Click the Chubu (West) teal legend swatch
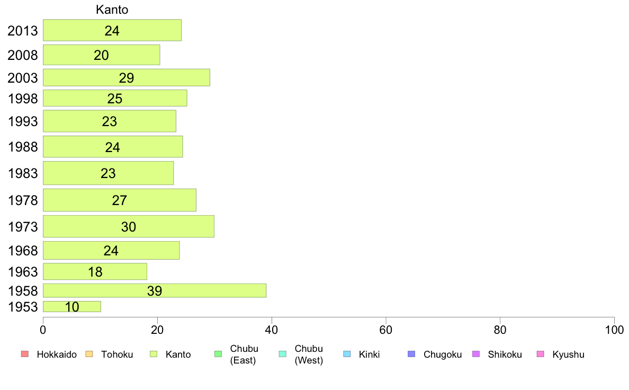Image resolution: width=629 pixels, height=390 pixels. point(282,354)
